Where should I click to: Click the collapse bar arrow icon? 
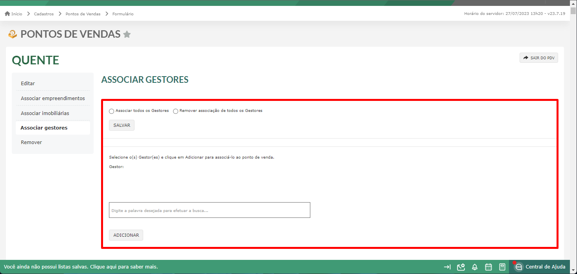[447, 267]
